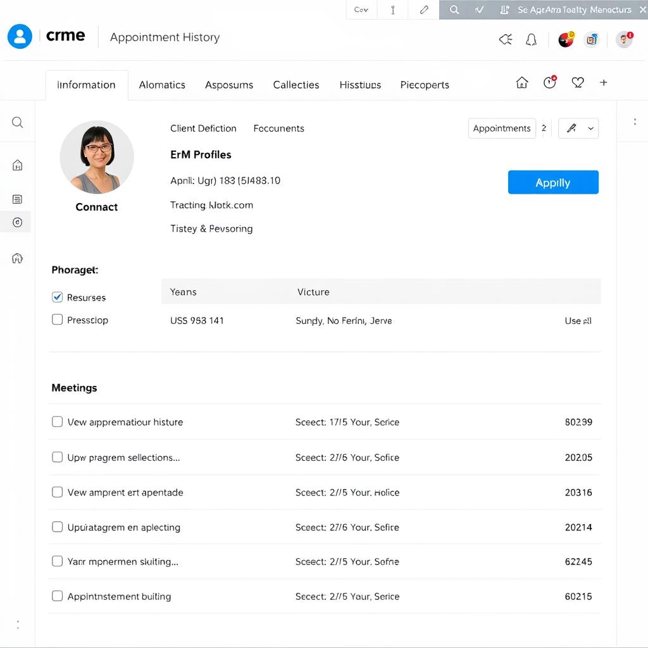Check the Presscíop checkbox

[57, 320]
